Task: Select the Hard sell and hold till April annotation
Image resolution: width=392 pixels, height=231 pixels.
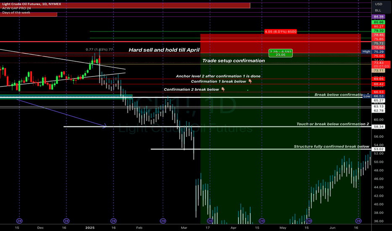Action: [x=164, y=50]
